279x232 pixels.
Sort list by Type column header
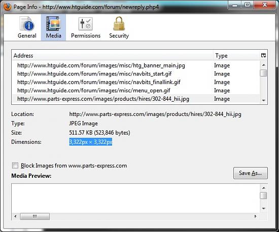coord(236,56)
